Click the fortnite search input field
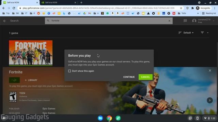 click(x=109, y=21)
